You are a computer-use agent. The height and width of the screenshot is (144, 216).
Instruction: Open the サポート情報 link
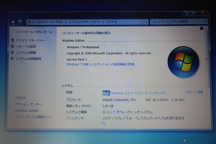194,92
